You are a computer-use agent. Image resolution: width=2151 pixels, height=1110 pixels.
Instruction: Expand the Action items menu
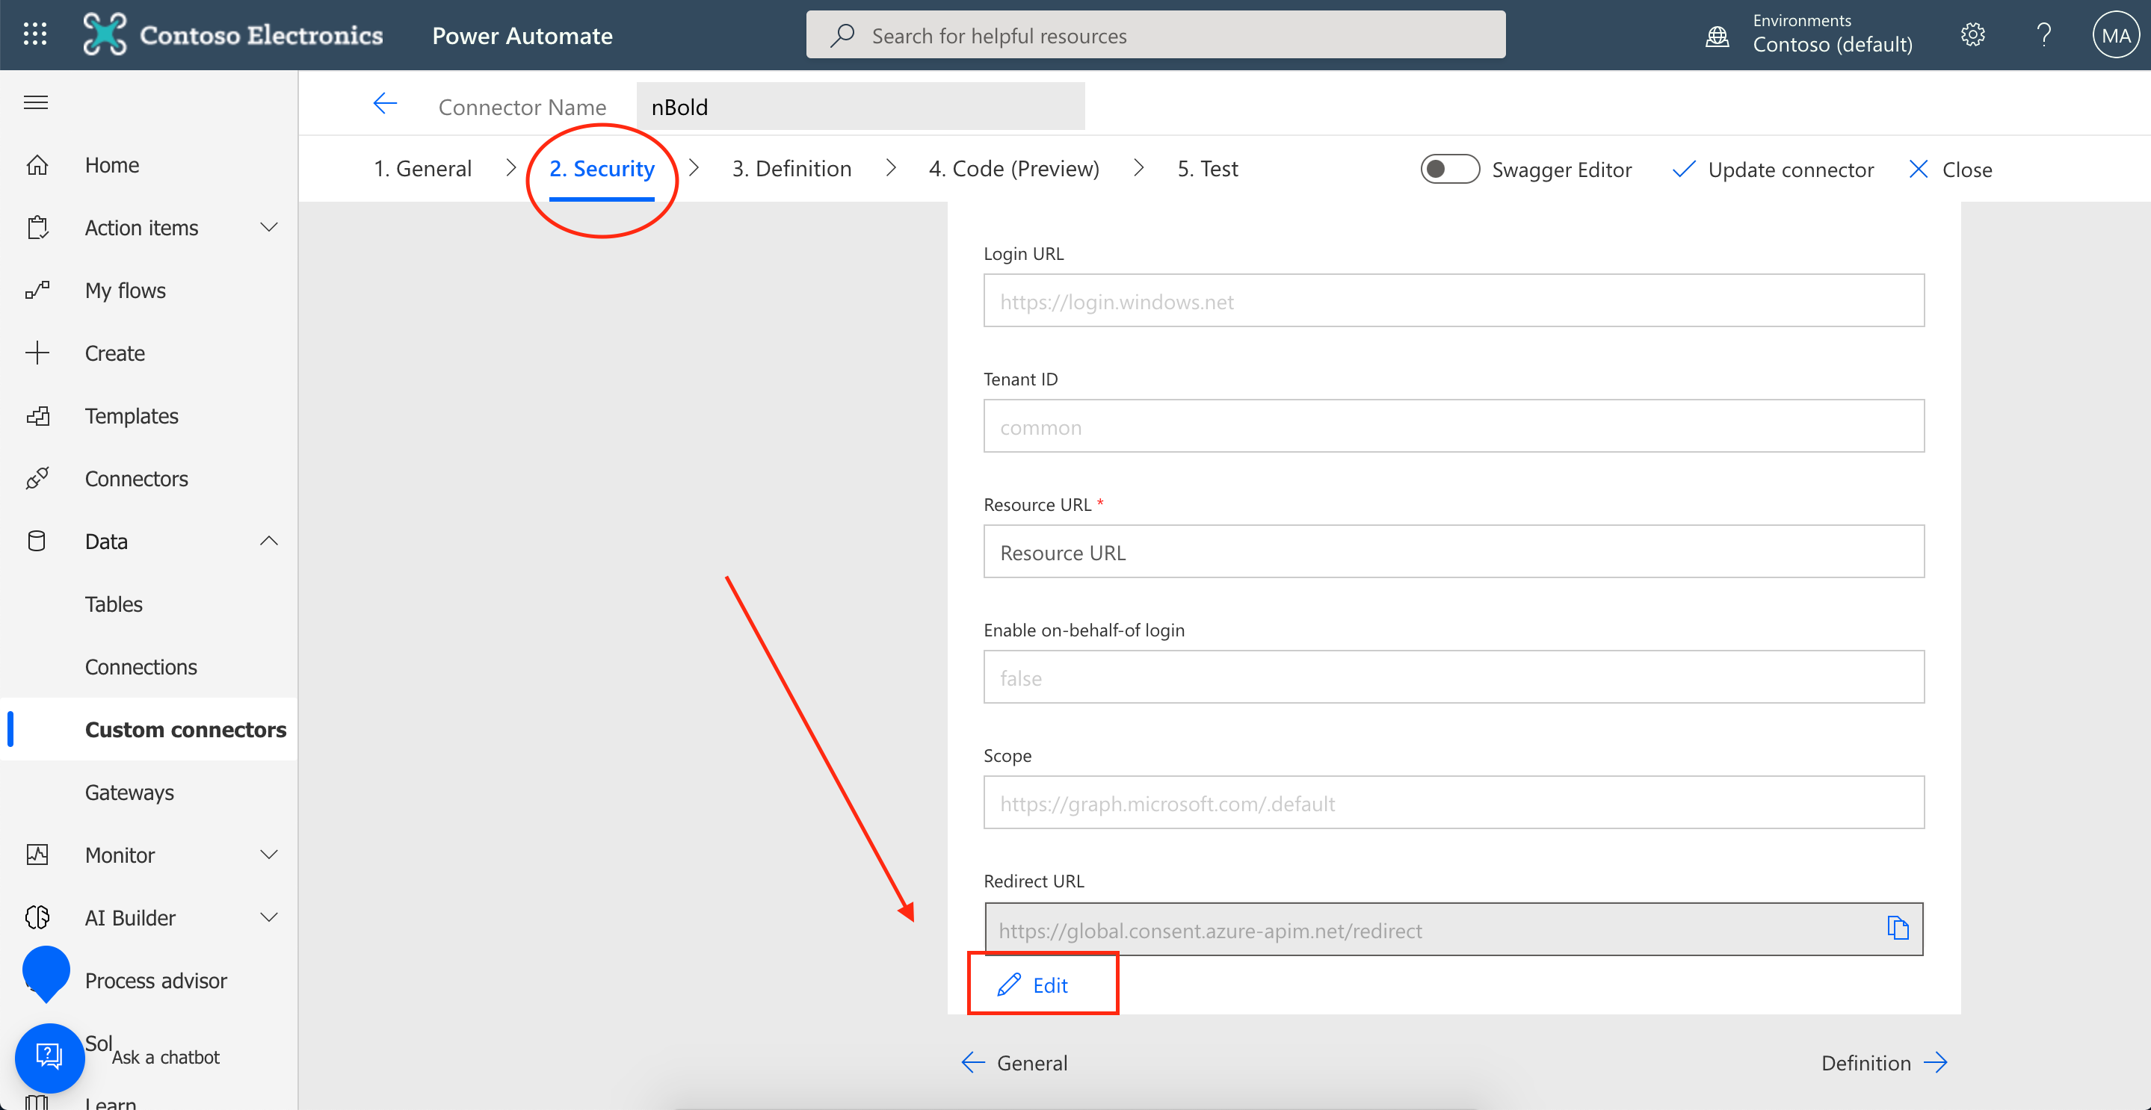(269, 227)
